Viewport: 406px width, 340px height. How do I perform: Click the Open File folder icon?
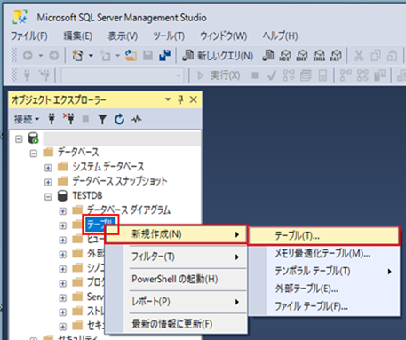pyautogui.click(x=131, y=55)
